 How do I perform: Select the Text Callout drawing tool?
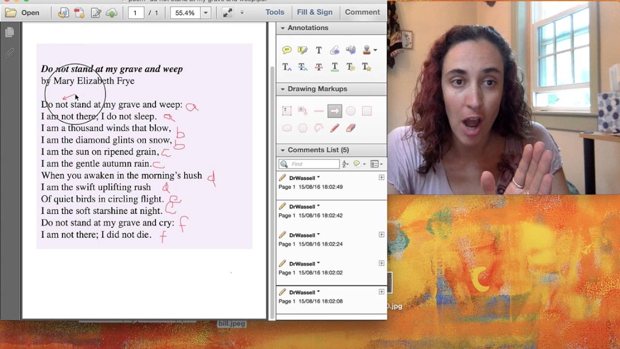pyautogui.click(x=303, y=111)
